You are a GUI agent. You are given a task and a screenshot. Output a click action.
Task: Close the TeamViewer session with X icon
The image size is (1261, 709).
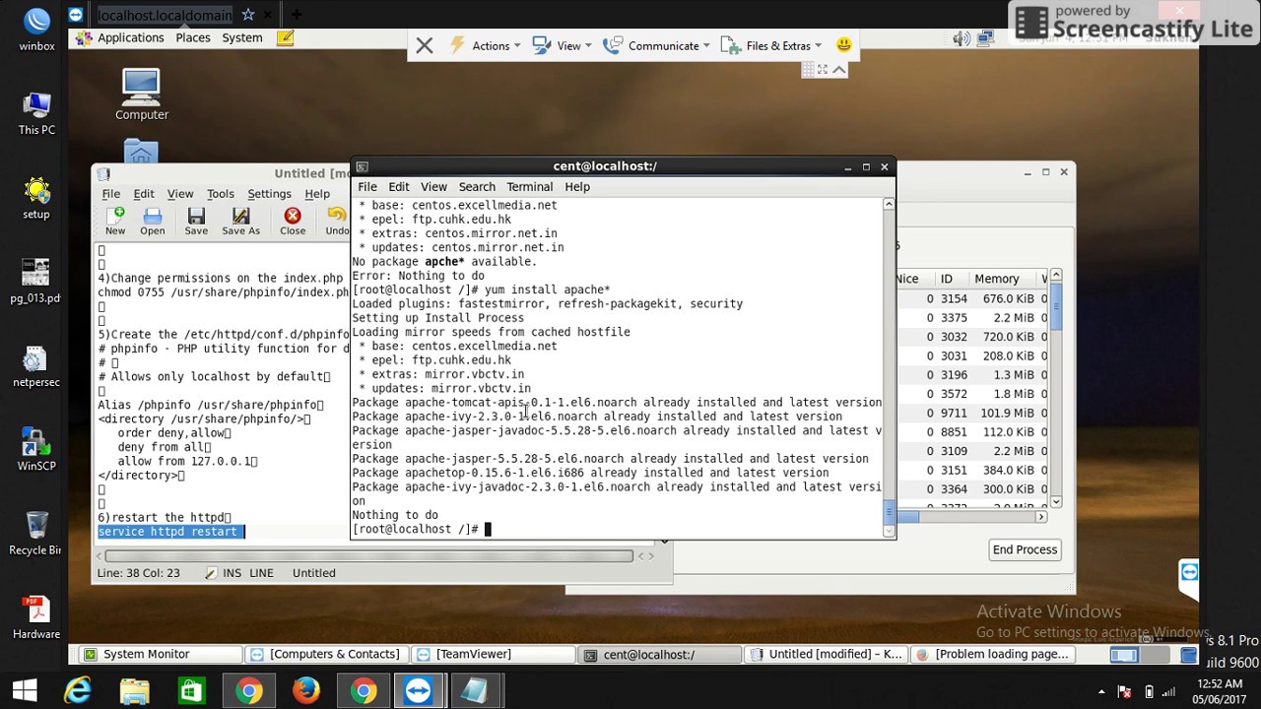[x=425, y=45]
